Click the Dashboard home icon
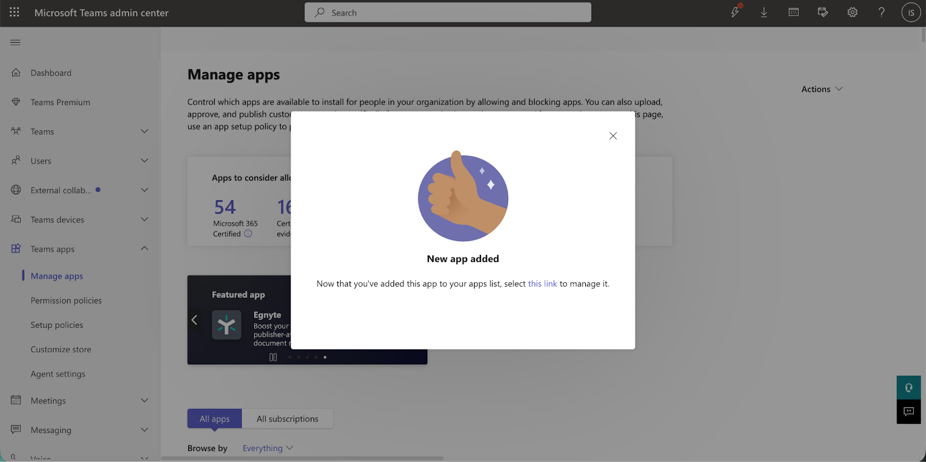The width and height of the screenshot is (926, 462). (x=16, y=73)
